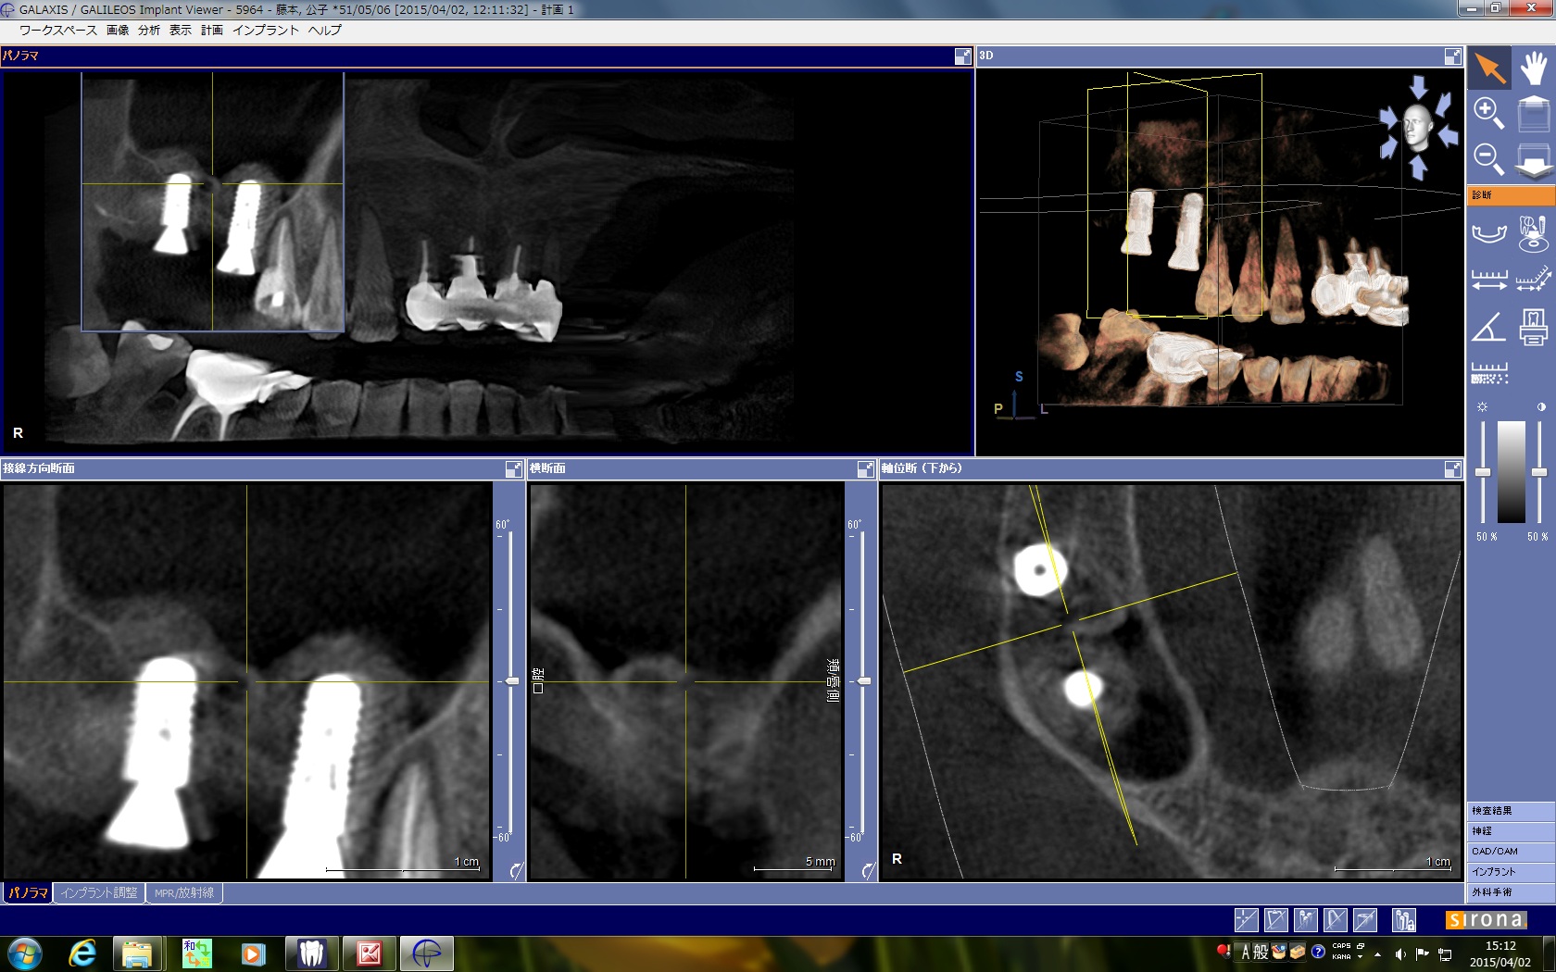This screenshot has height=972, width=1556.
Task: Select the arrow pointer tool
Action: click(1489, 69)
